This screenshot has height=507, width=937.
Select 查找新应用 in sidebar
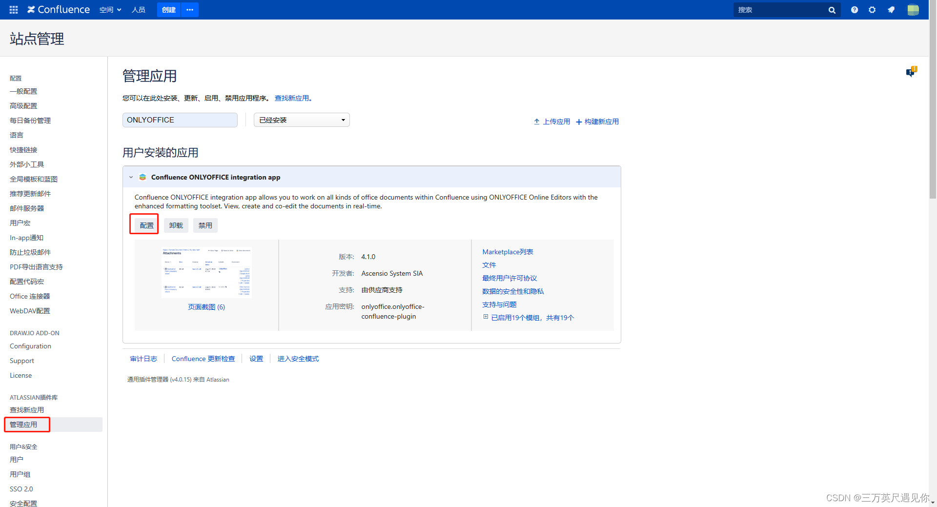click(x=27, y=410)
